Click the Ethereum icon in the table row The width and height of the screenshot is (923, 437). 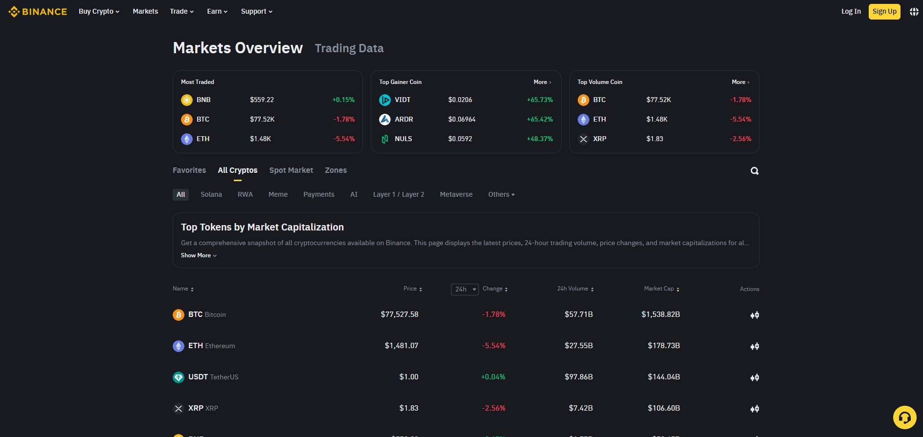pyautogui.click(x=179, y=346)
